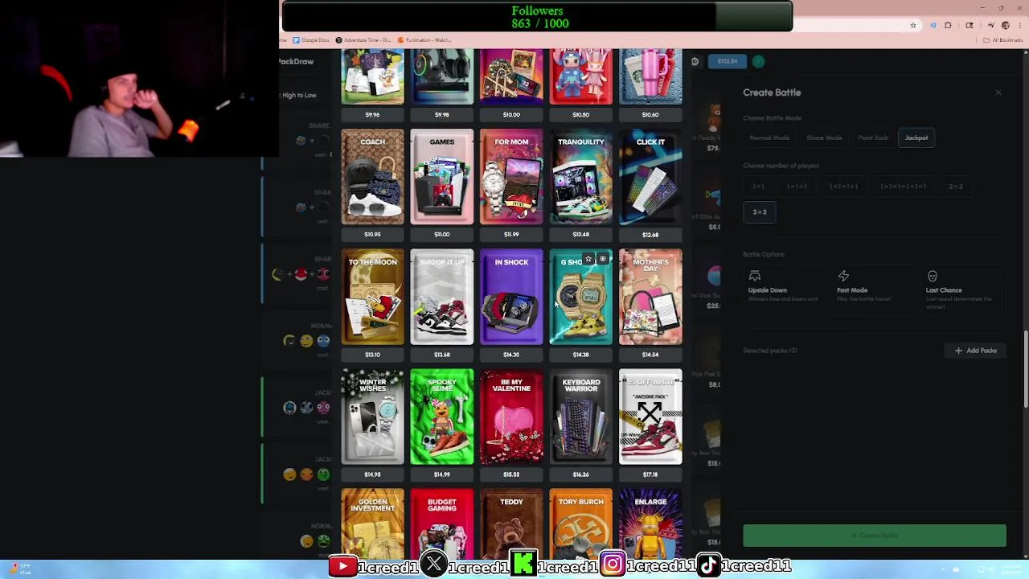Select the $10.50 pack card
1029x579 pixels.
point(580,76)
